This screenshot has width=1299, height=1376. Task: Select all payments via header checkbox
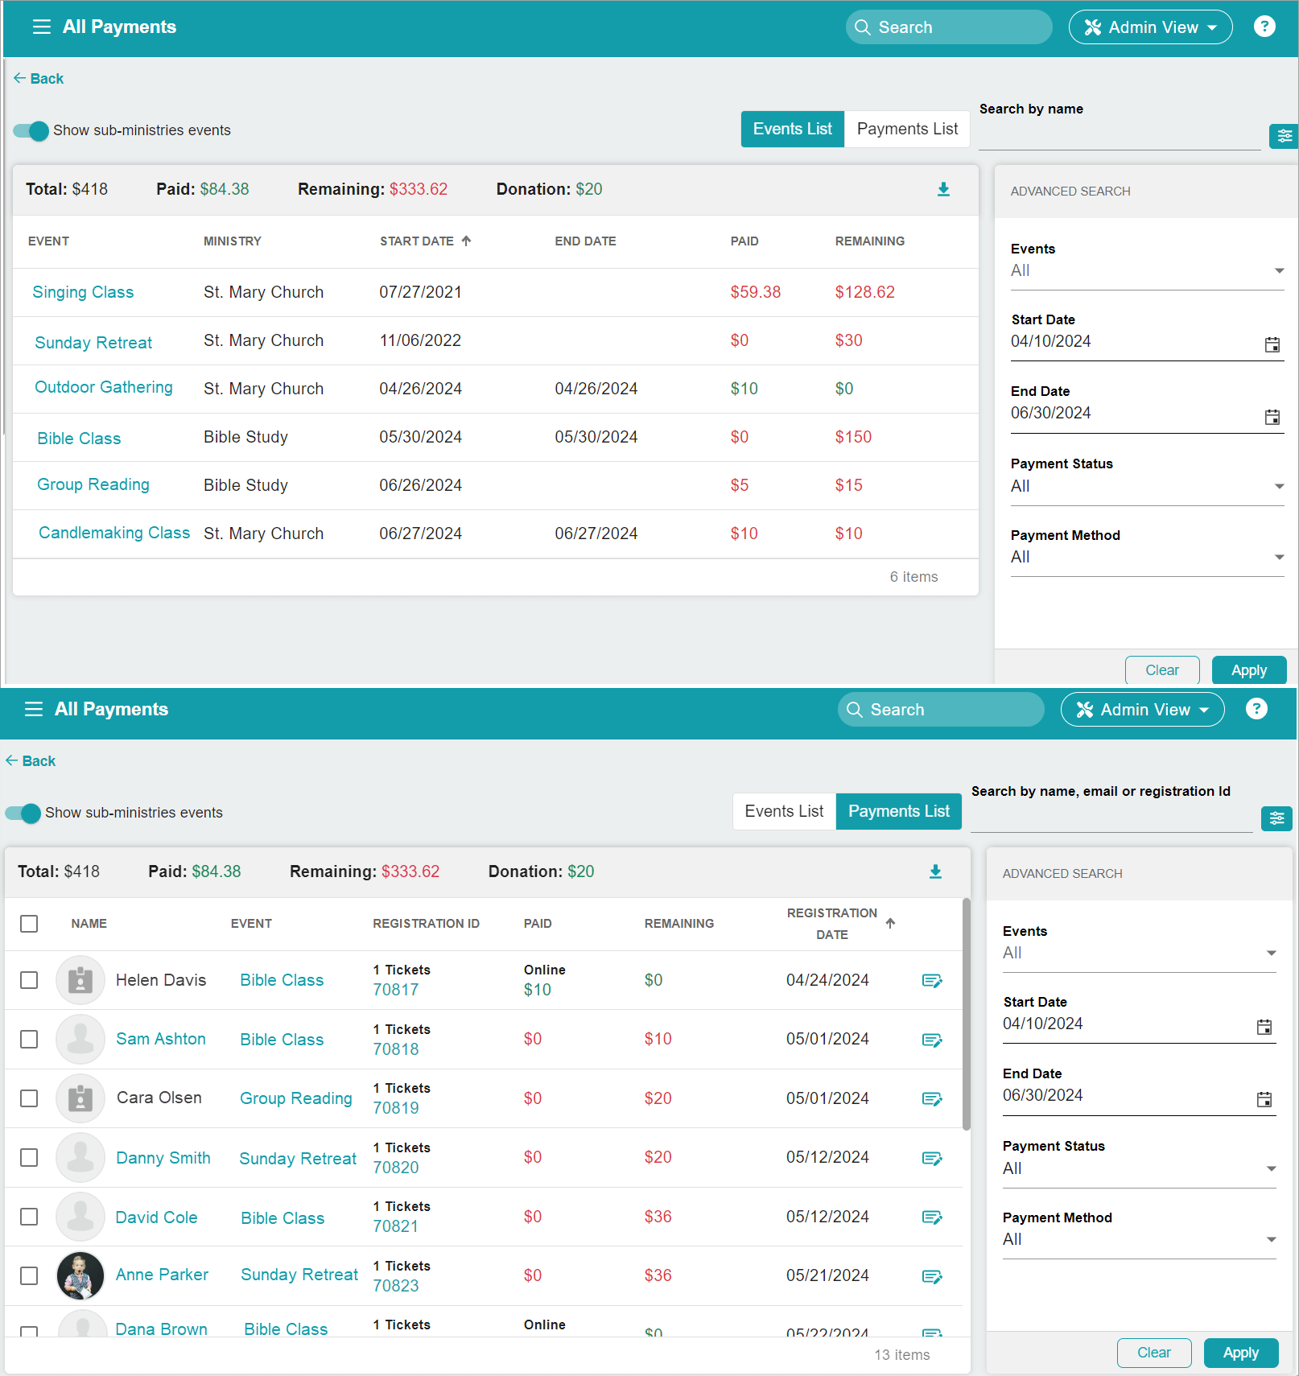click(29, 924)
